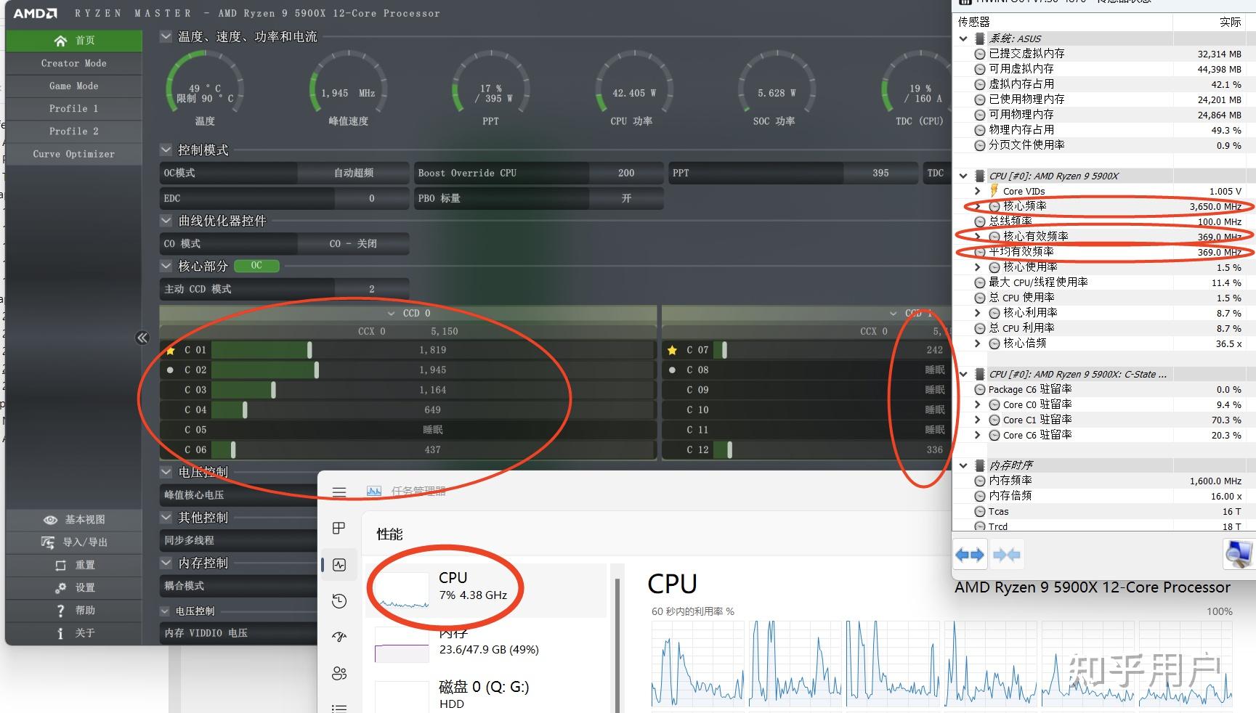Screen dimensions: 1256x713
Task: Click the gold star on core C 01
Action: tap(170, 350)
